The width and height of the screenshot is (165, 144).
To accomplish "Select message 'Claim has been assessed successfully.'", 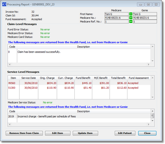I will click(79, 52).
